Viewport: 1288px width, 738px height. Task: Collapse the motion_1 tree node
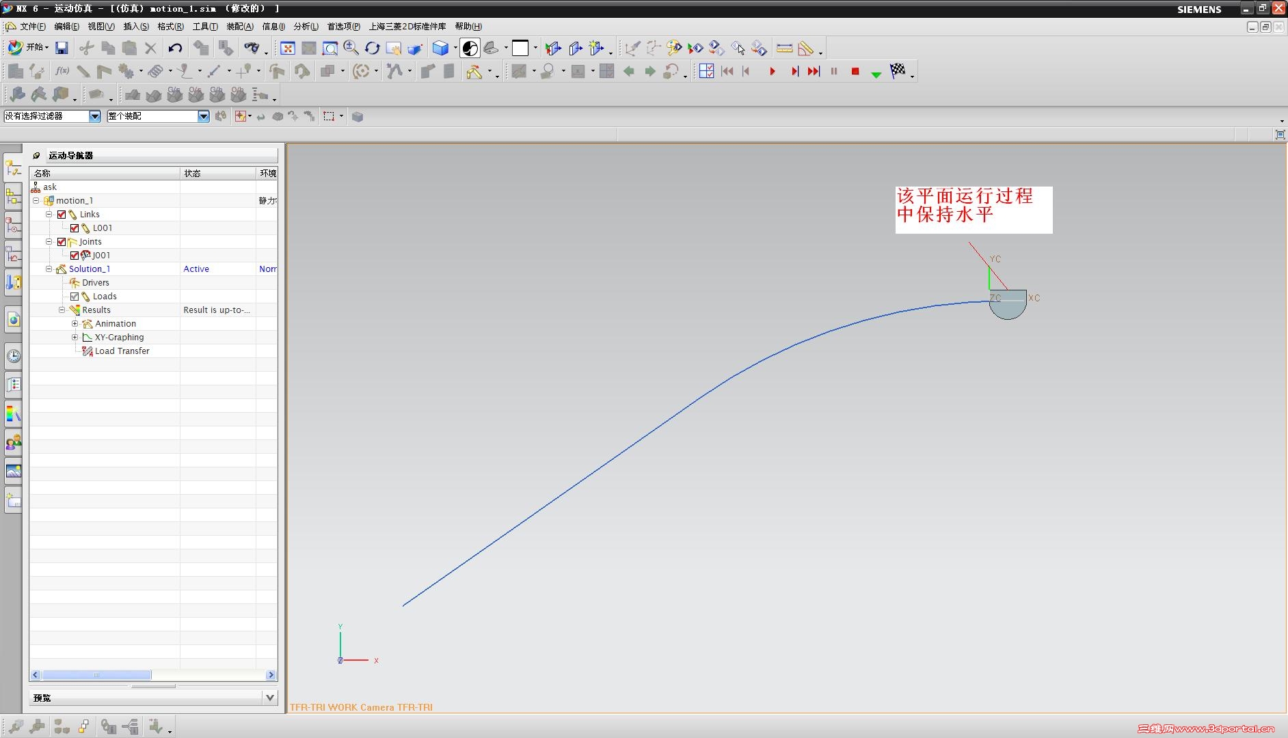[36, 201]
